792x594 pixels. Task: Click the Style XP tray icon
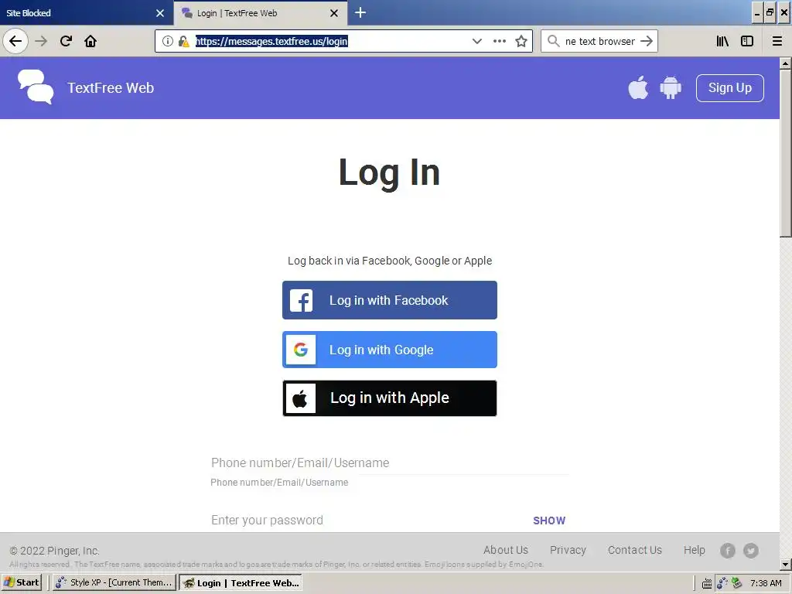point(722,583)
